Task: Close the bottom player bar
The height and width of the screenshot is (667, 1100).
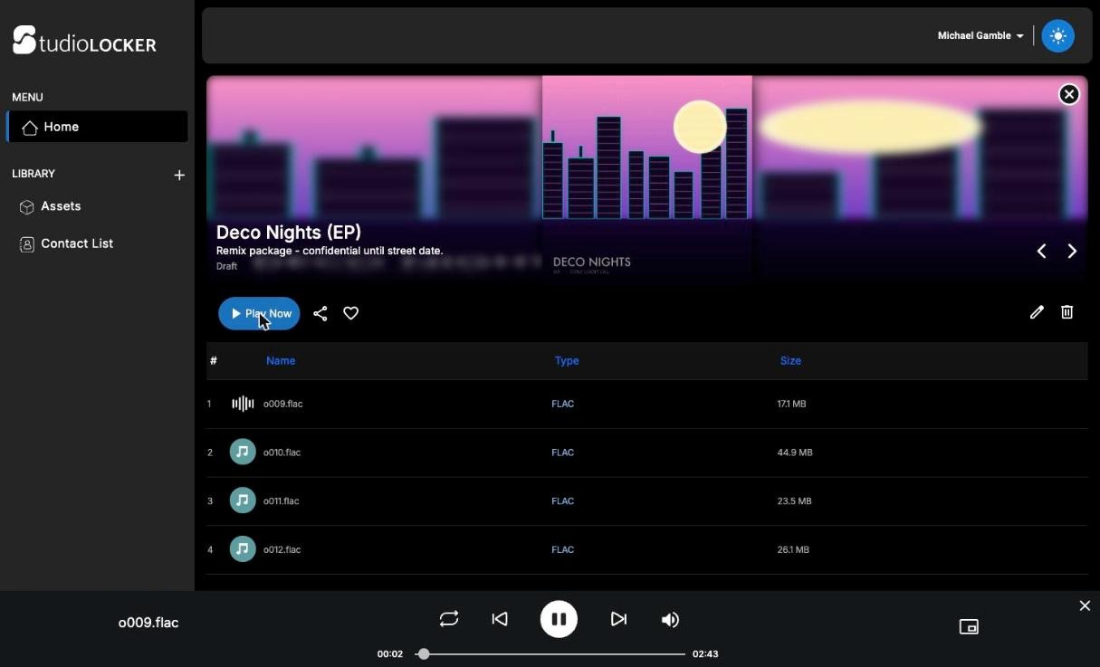Action: point(1085,605)
